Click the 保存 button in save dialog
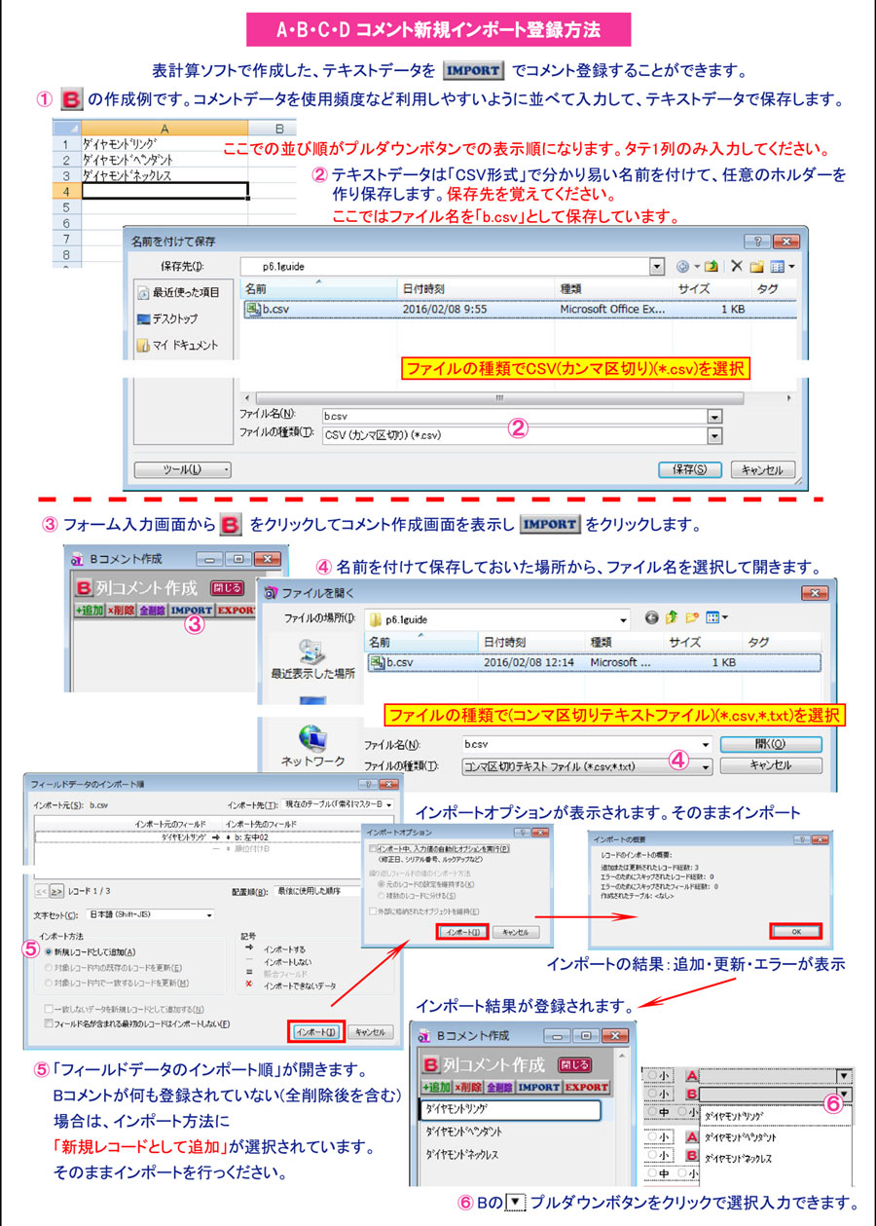876x1226 pixels. 689,469
